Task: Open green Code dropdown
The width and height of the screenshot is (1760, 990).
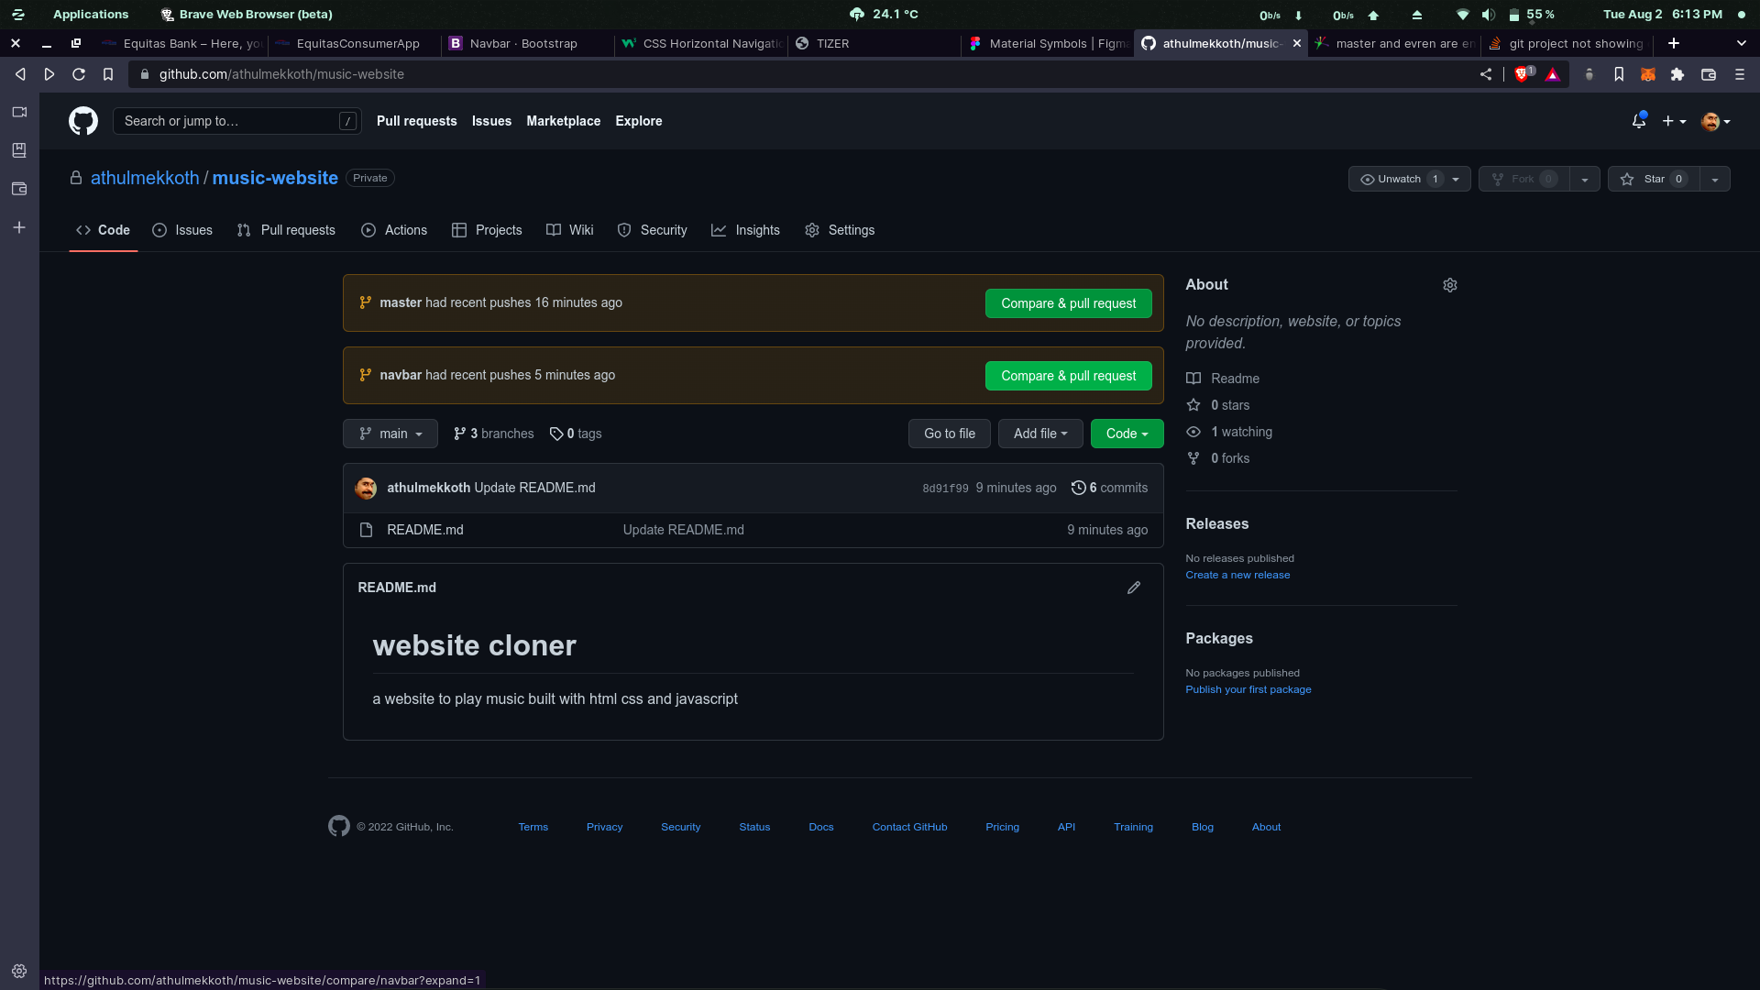Action: (1127, 434)
